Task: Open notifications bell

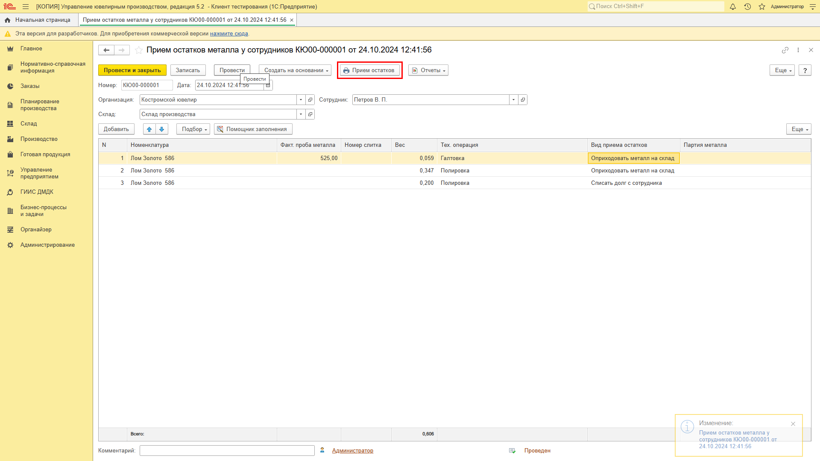Action: pyautogui.click(x=733, y=6)
